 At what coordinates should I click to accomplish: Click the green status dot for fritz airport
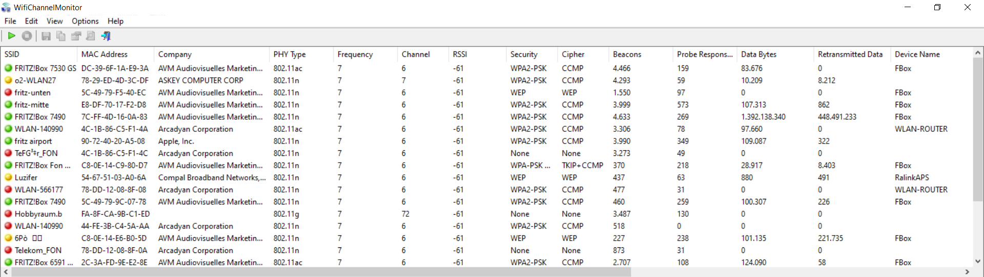pyautogui.click(x=8, y=141)
